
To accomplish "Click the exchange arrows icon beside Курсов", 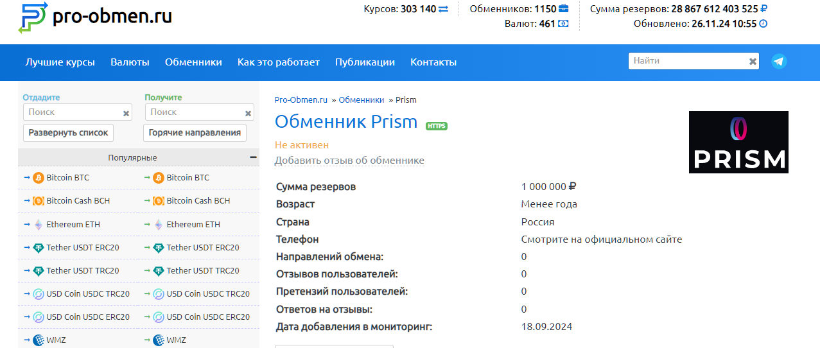I will (444, 9).
